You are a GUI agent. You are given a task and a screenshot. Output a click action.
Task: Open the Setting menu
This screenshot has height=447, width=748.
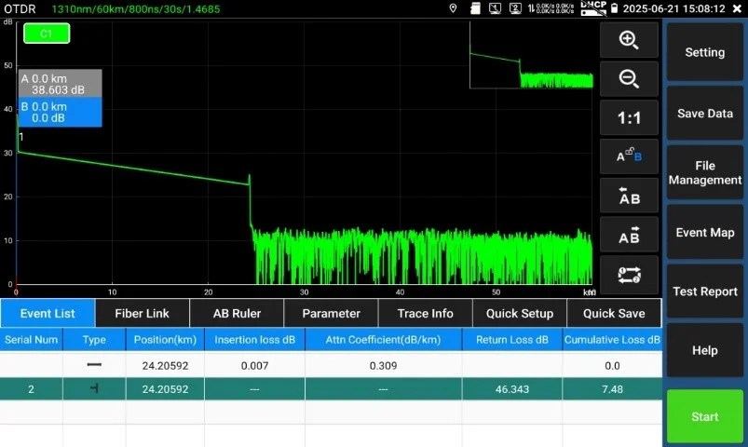pos(704,52)
